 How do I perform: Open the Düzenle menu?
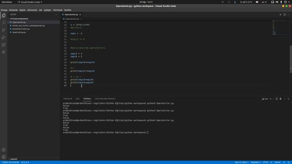[x=13, y=10]
